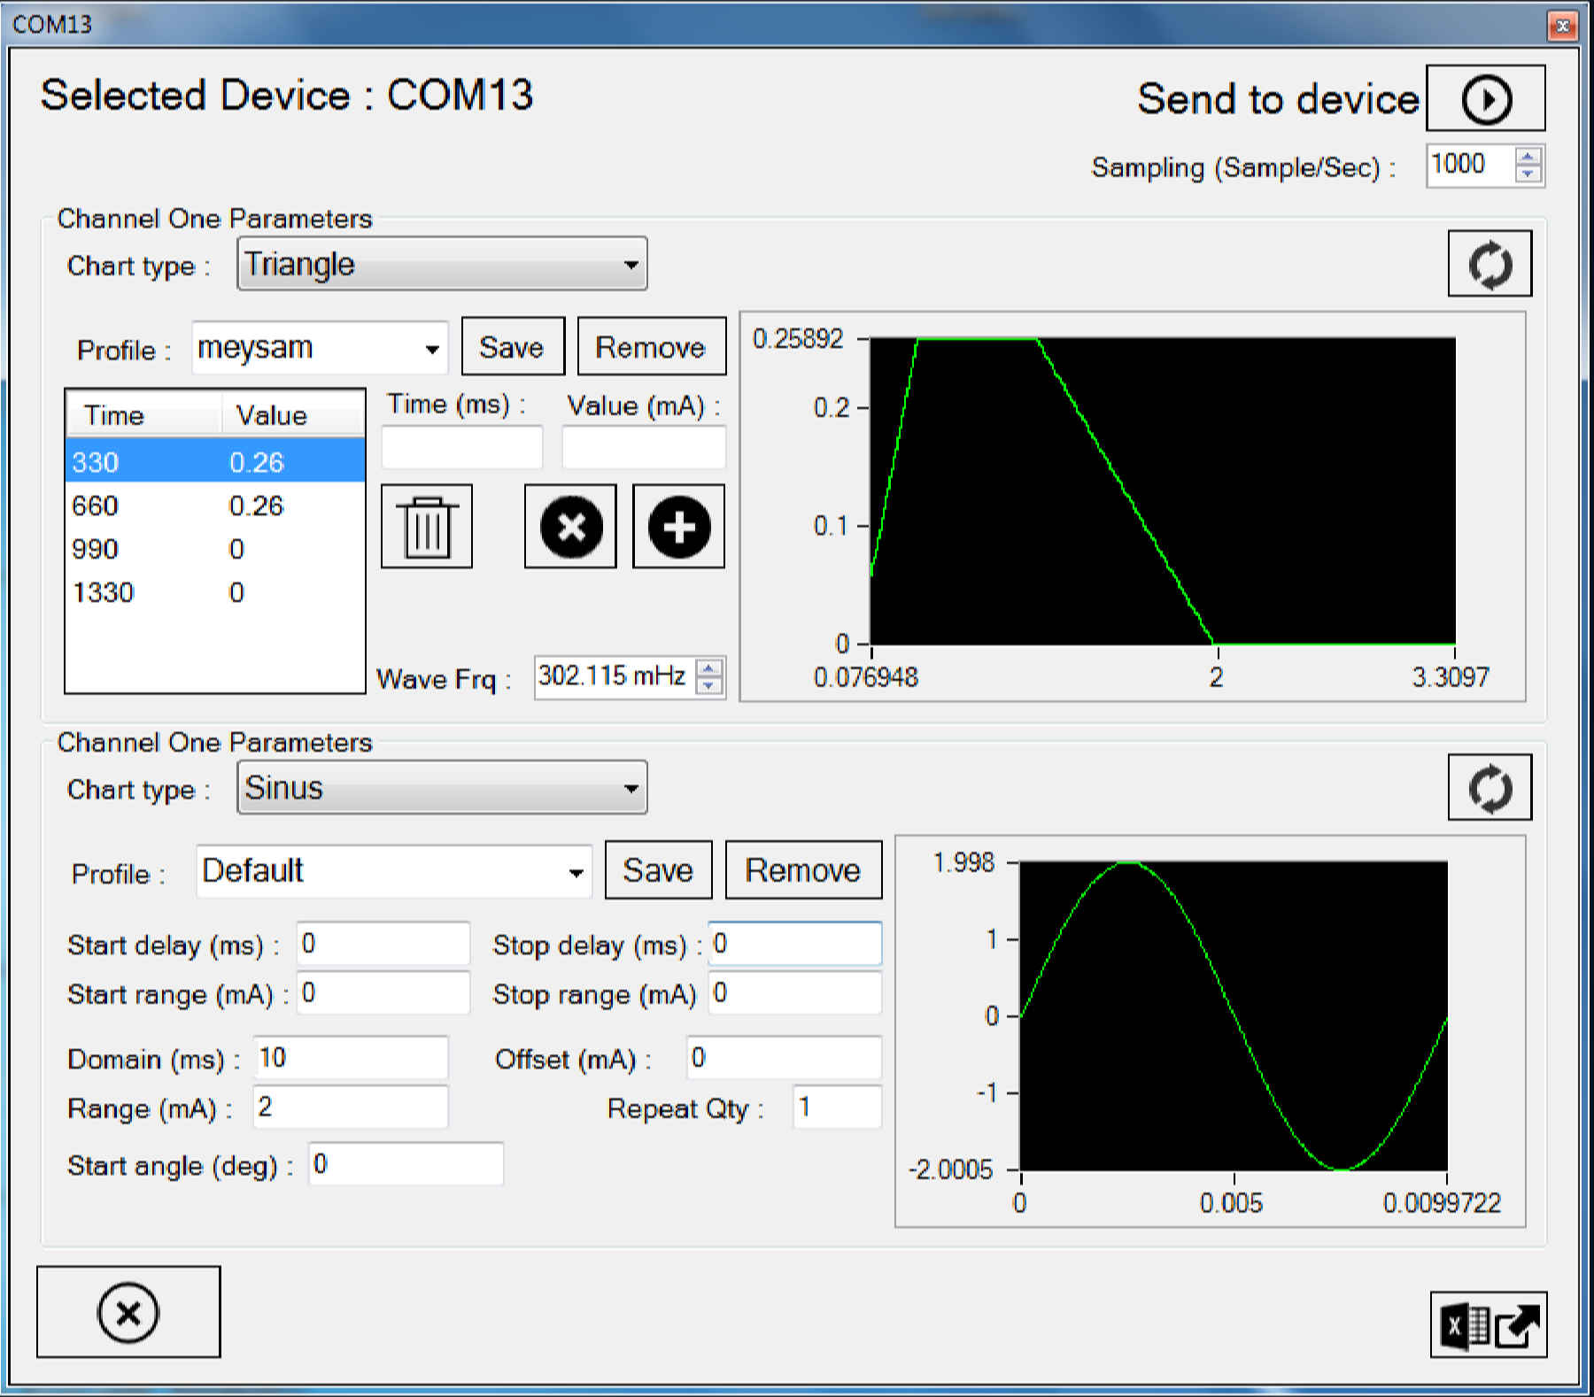Image resolution: width=1594 pixels, height=1397 pixels.
Task: Click the plus icon to add point
Action: 678,527
